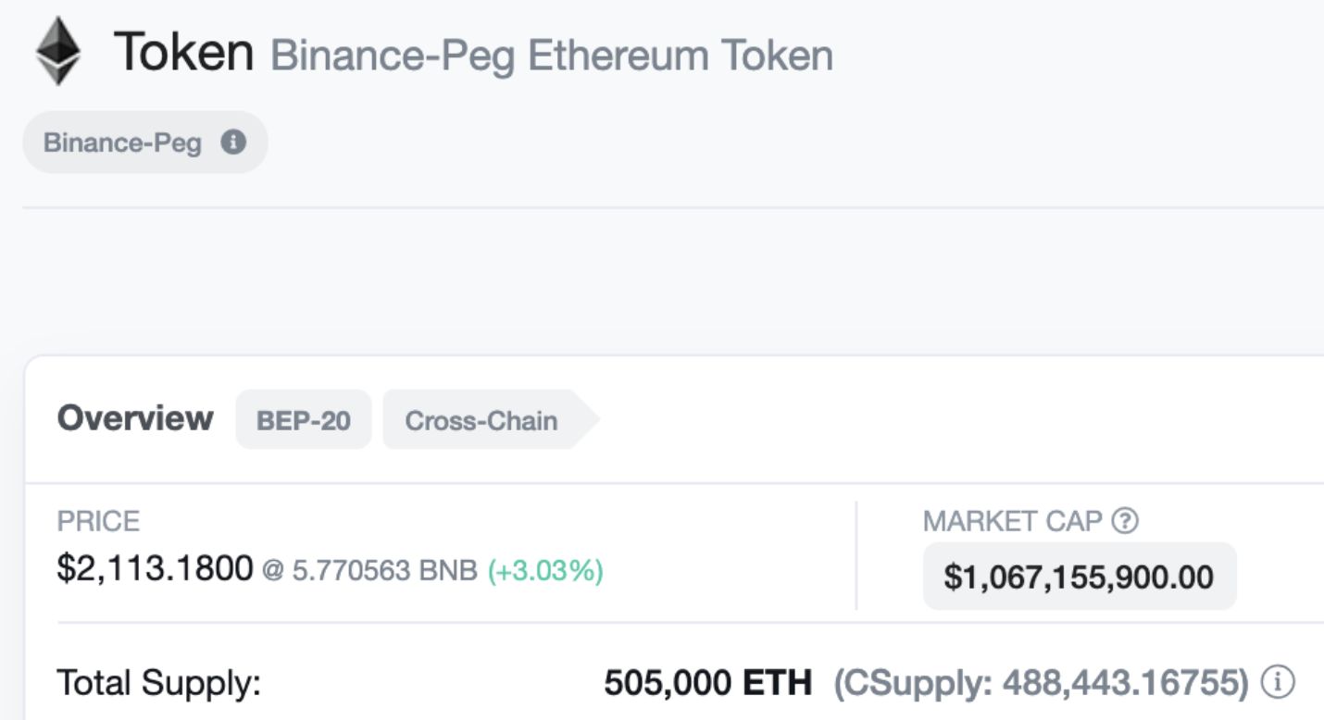1324x720 pixels.
Task: Click the $2,113.1800 price value
Action: point(155,568)
